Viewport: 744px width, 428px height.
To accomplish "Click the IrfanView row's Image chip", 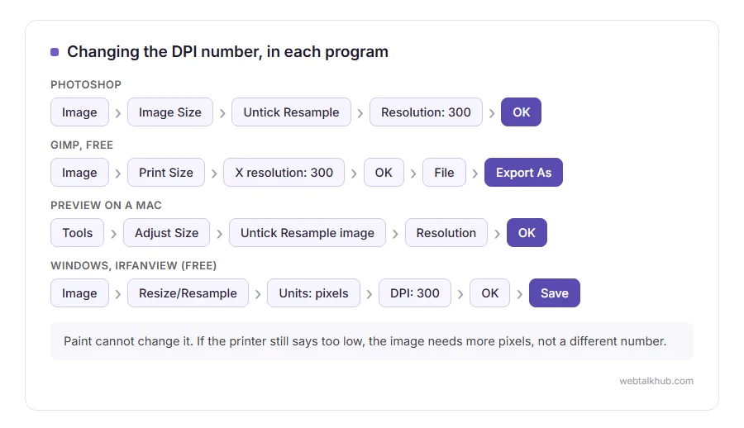I will pos(79,292).
